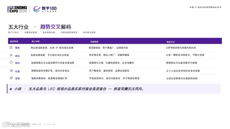Click the heading 五大行业
This screenshot has height=129, width=230.
click(x=18, y=27)
